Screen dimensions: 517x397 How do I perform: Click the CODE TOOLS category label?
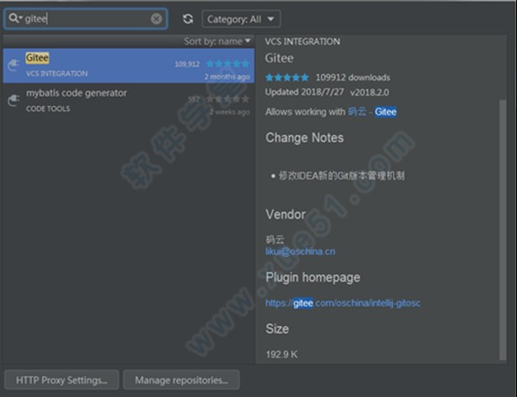48,108
